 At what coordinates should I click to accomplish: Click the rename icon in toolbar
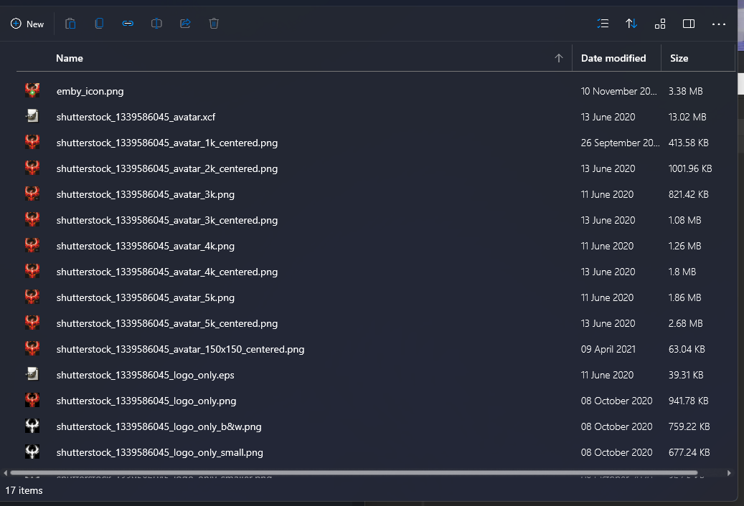pyautogui.click(x=156, y=24)
